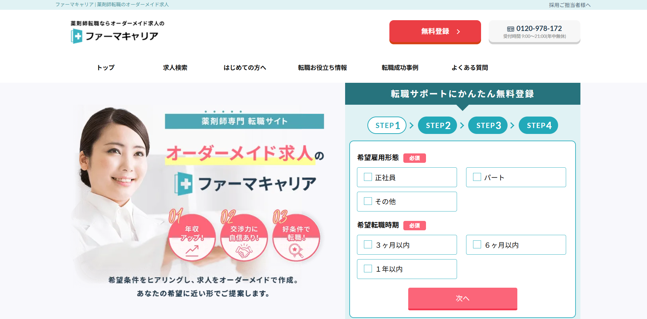Select the STEP2 indicator pill

pyautogui.click(x=437, y=125)
